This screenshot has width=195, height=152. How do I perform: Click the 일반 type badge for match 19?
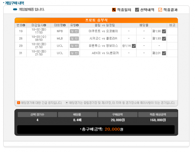(74, 31)
